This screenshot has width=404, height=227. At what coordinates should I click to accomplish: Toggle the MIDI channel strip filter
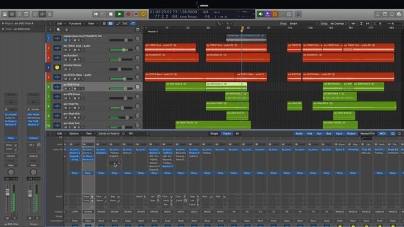click(383, 134)
